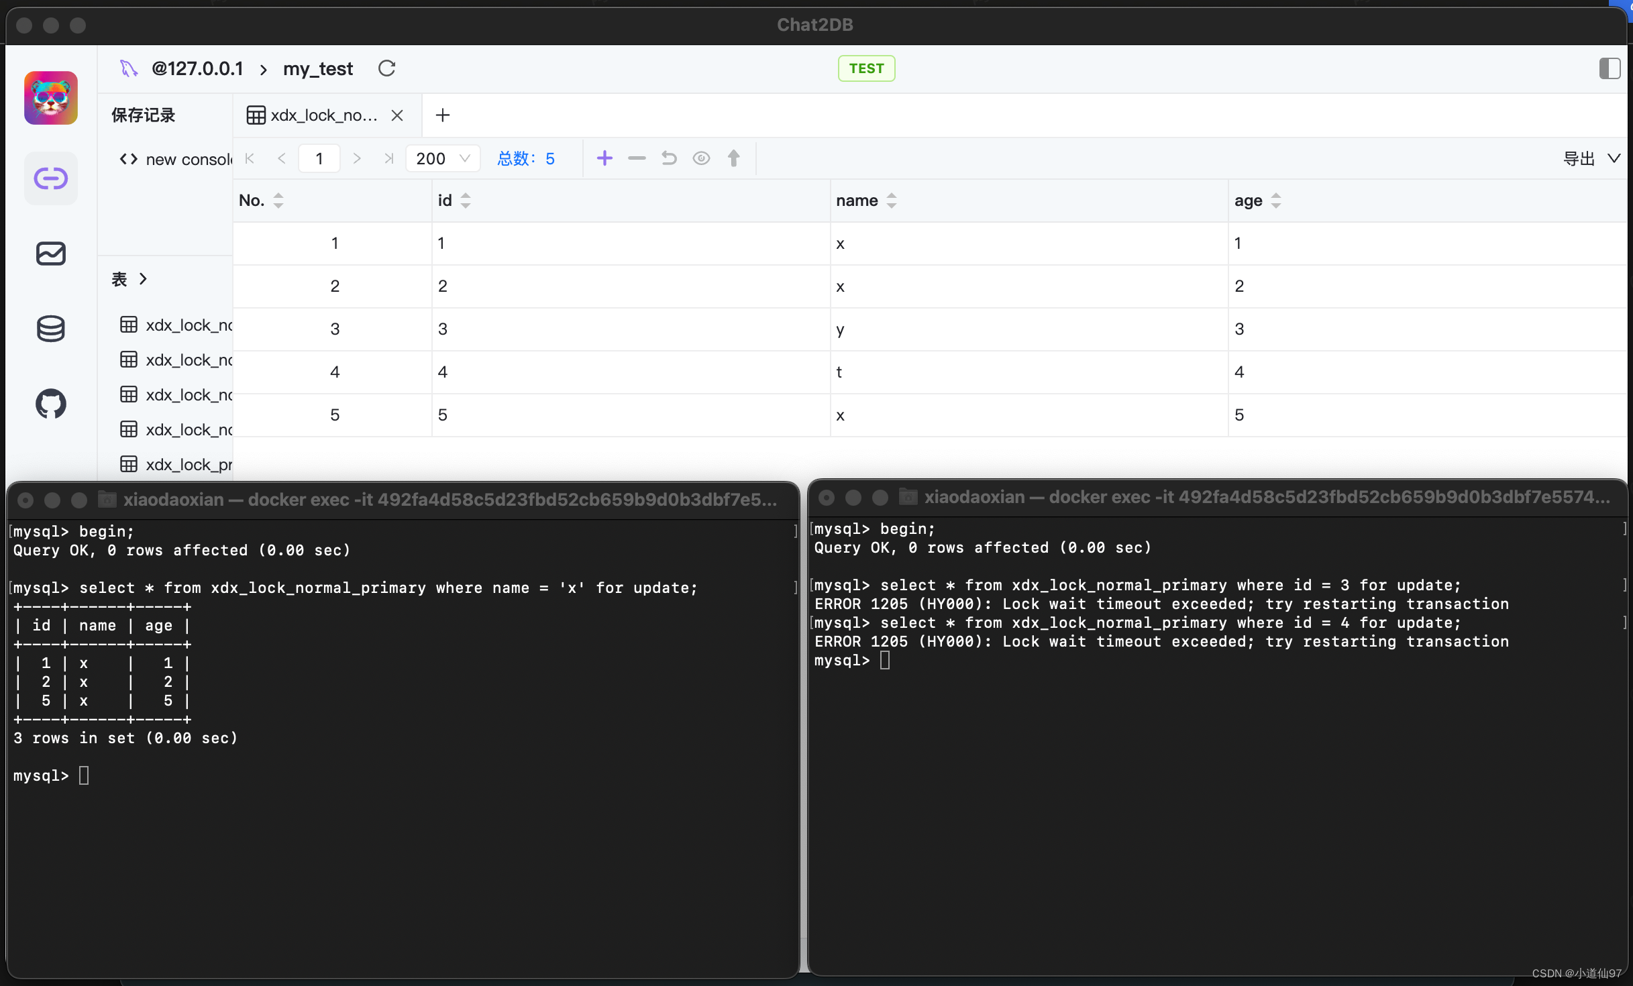This screenshot has height=986, width=1633.
Task: Open the GitHub icon in sidebar
Action: point(51,404)
